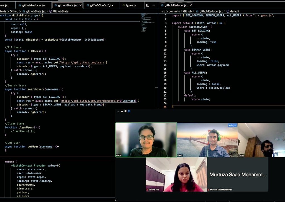Select the Zoheb video tile

tap(261, 140)
